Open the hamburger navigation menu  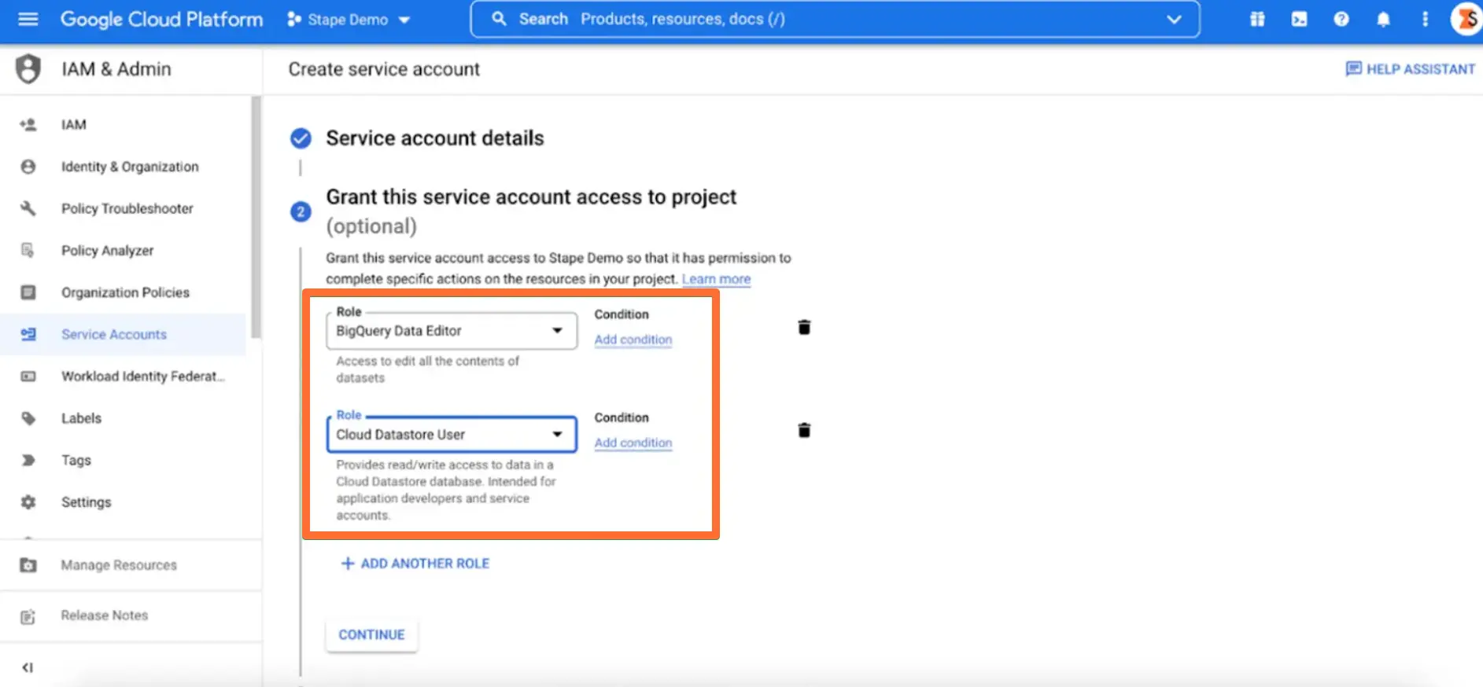tap(28, 19)
